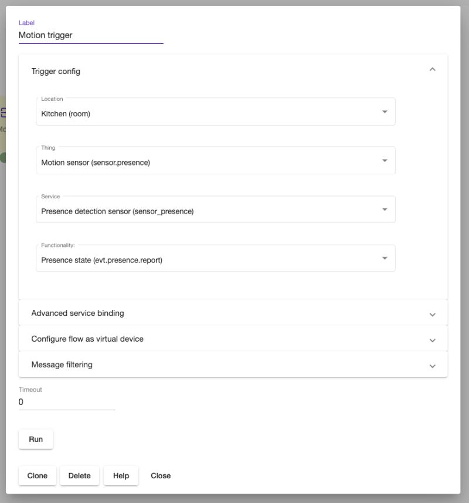Click the virtual device section chevron icon
The width and height of the screenshot is (469, 503).
433,340
